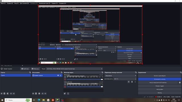Mute the Микр/доп audio channel

coord(65,79)
